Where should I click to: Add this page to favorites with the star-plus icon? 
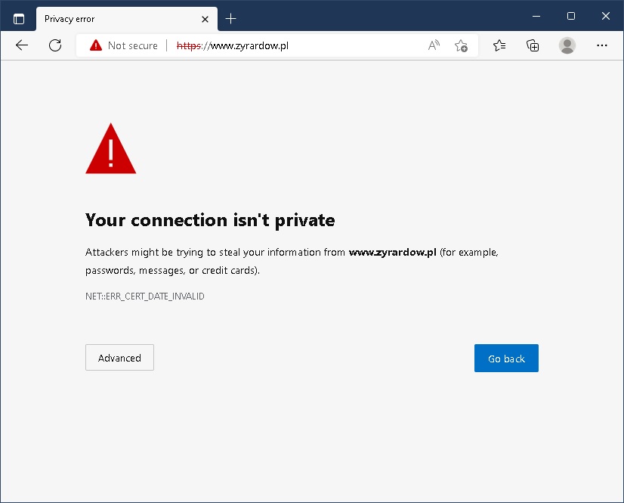461,45
